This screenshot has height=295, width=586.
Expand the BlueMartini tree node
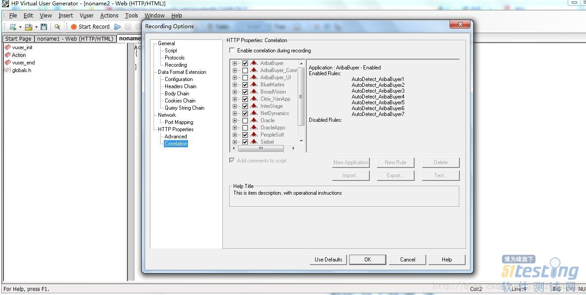click(x=235, y=85)
